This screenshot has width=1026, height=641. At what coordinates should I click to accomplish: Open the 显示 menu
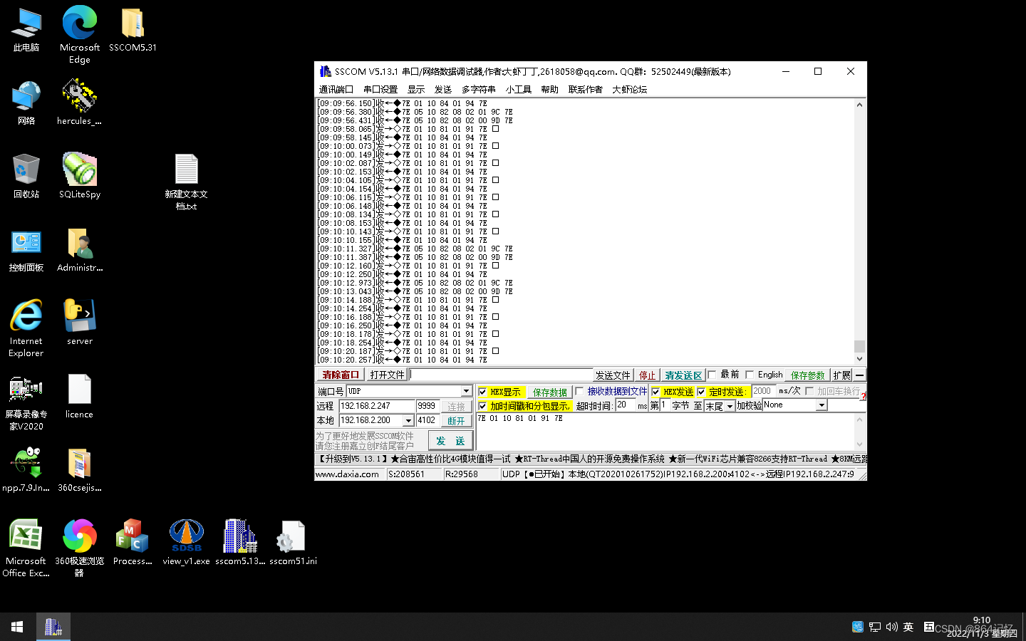(x=416, y=90)
